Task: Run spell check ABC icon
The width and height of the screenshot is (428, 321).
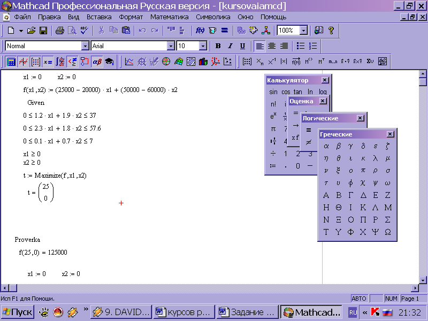Action: [84, 30]
